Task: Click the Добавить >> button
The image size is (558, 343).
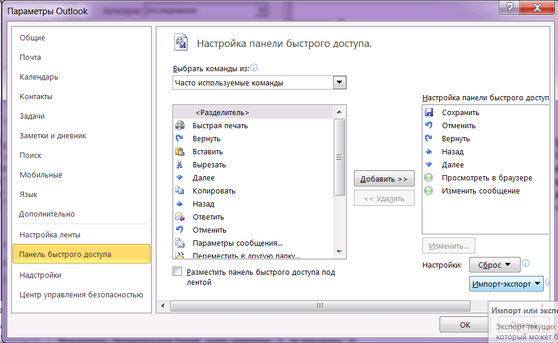Action: pyautogui.click(x=384, y=179)
